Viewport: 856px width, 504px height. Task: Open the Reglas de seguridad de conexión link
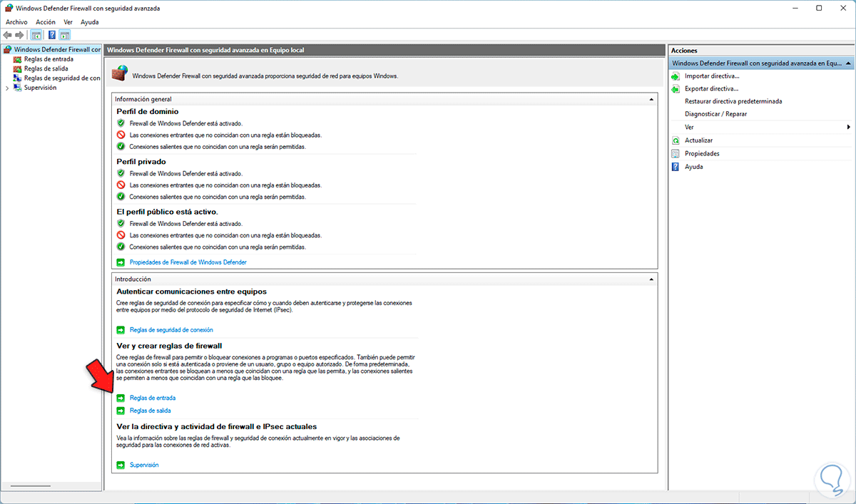[171, 330]
